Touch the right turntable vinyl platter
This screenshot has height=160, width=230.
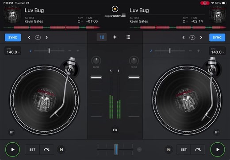click(187, 100)
